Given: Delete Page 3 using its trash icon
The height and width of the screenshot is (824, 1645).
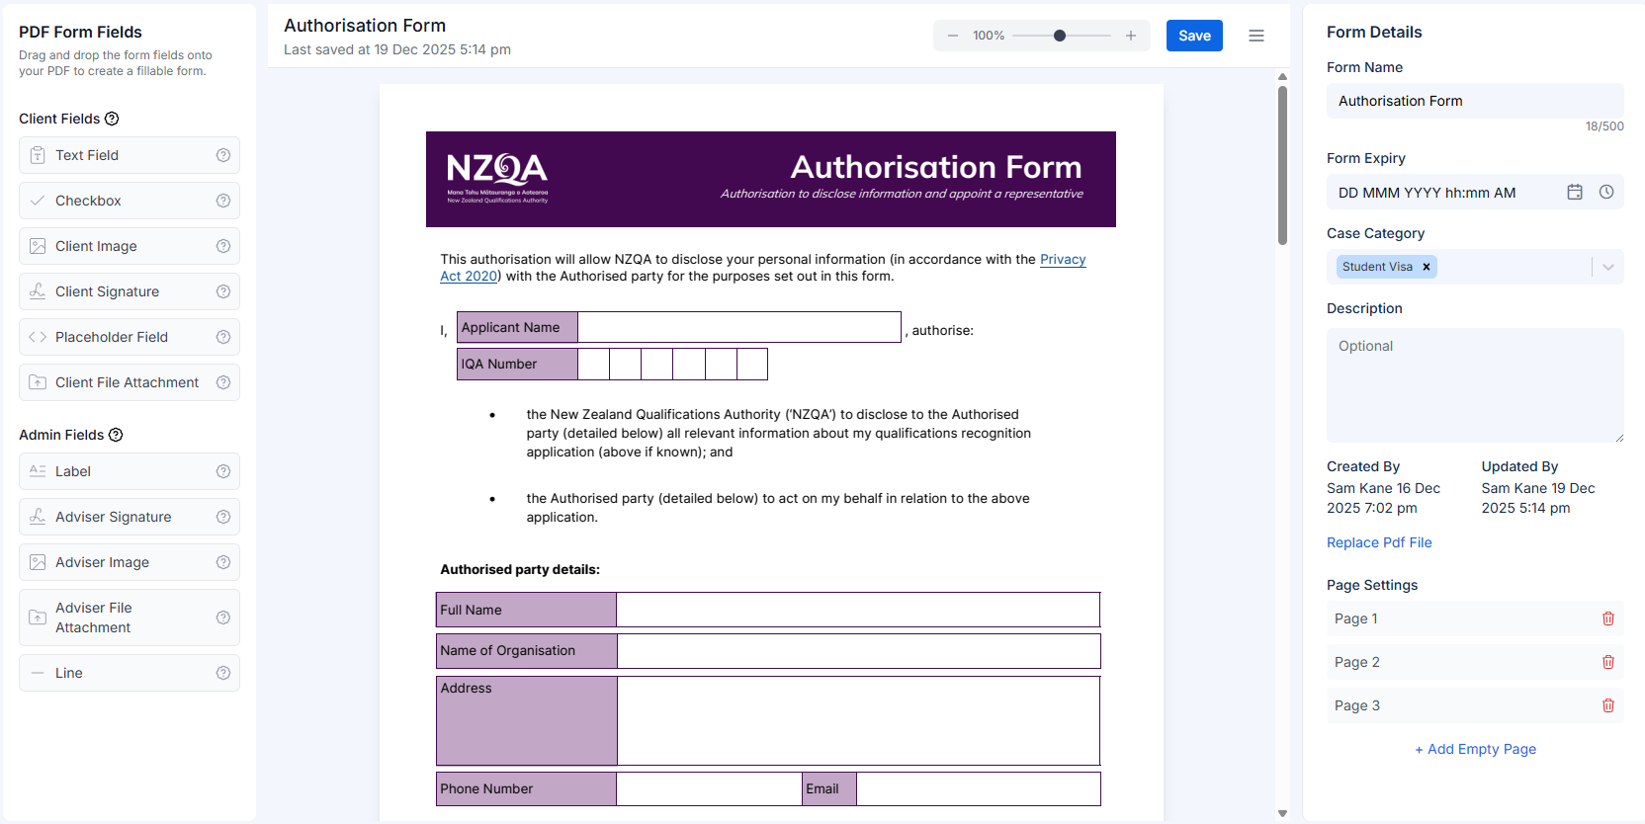Looking at the screenshot, I should [x=1608, y=704].
